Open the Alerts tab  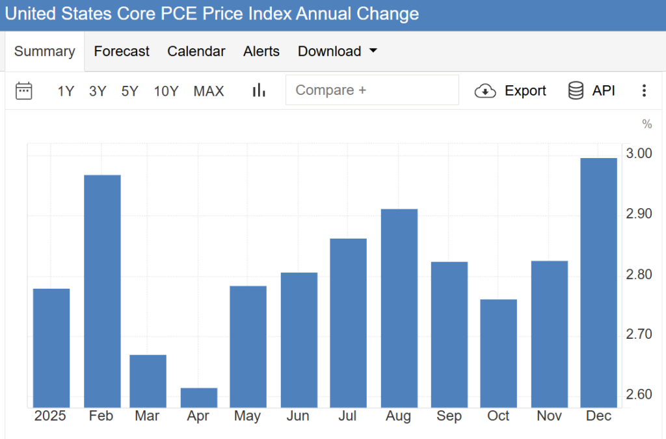[x=261, y=51]
